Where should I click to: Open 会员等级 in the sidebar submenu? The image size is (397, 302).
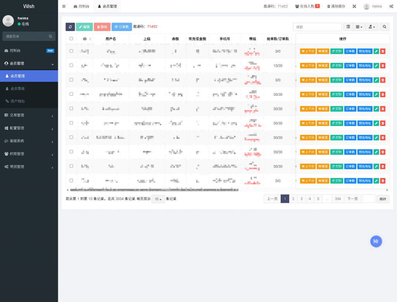tap(17, 89)
